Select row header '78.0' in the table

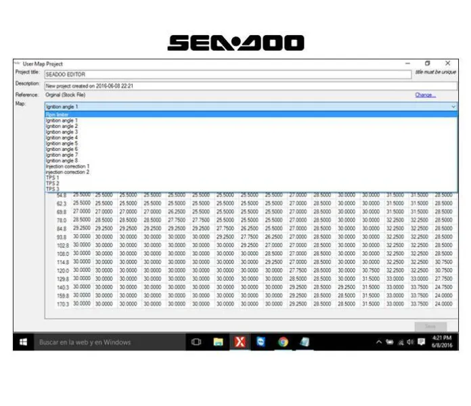tap(62, 220)
